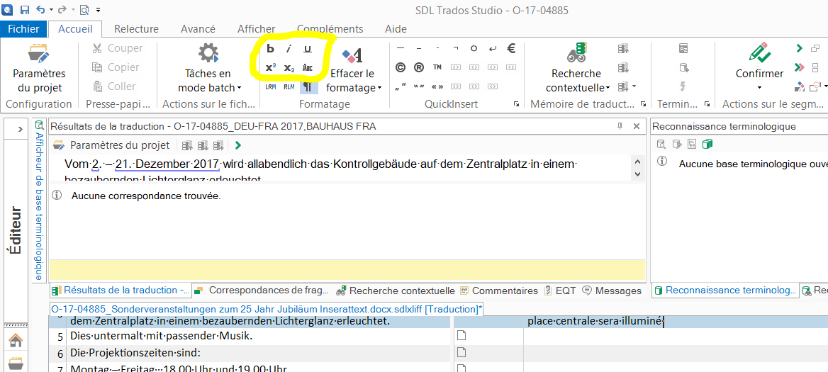Switch to Correspondances de fragments tab
Screen dimensions: 828x372
tap(262, 291)
